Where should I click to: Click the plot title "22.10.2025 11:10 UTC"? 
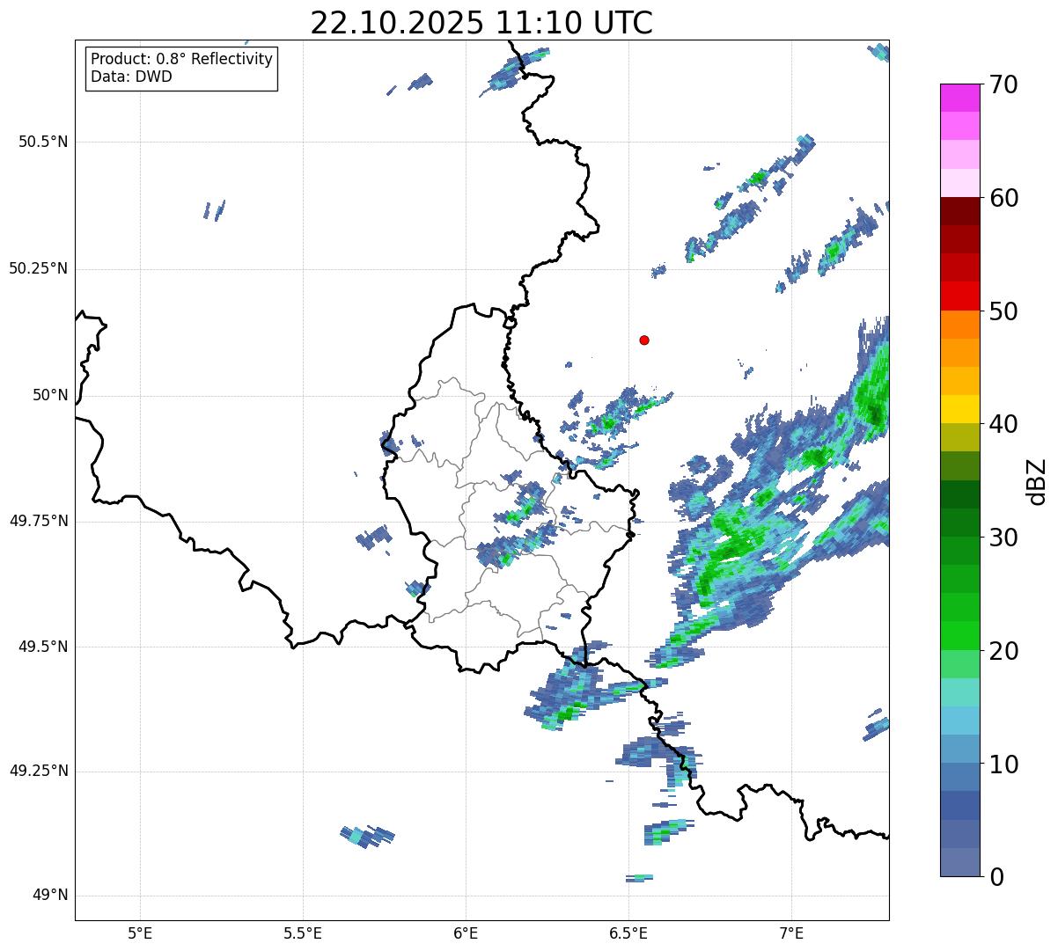click(x=481, y=23)
